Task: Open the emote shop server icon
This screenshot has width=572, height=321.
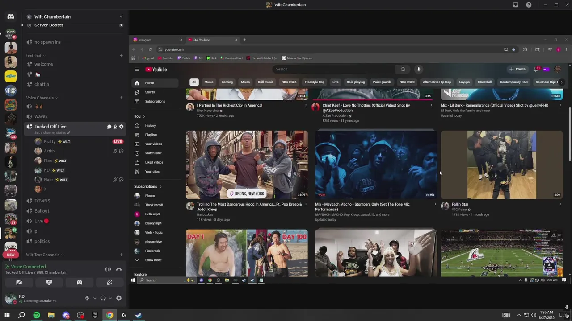Action: (x=11, y=91)
